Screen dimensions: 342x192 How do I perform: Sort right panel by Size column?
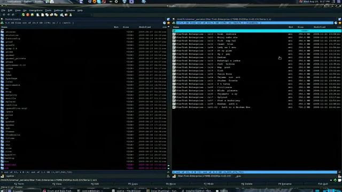[300, 27]
